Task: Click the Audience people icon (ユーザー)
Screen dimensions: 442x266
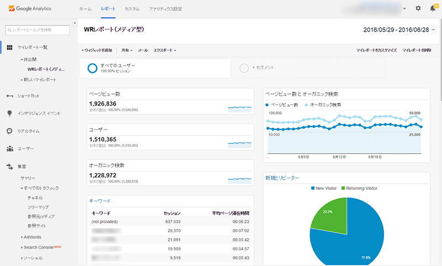Action: pos(10,148)
